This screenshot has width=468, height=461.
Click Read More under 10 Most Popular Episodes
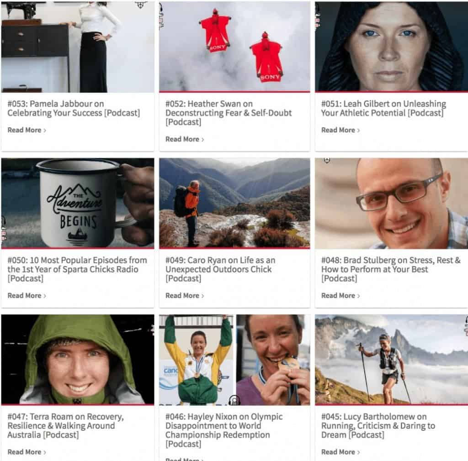coord(27,296)
